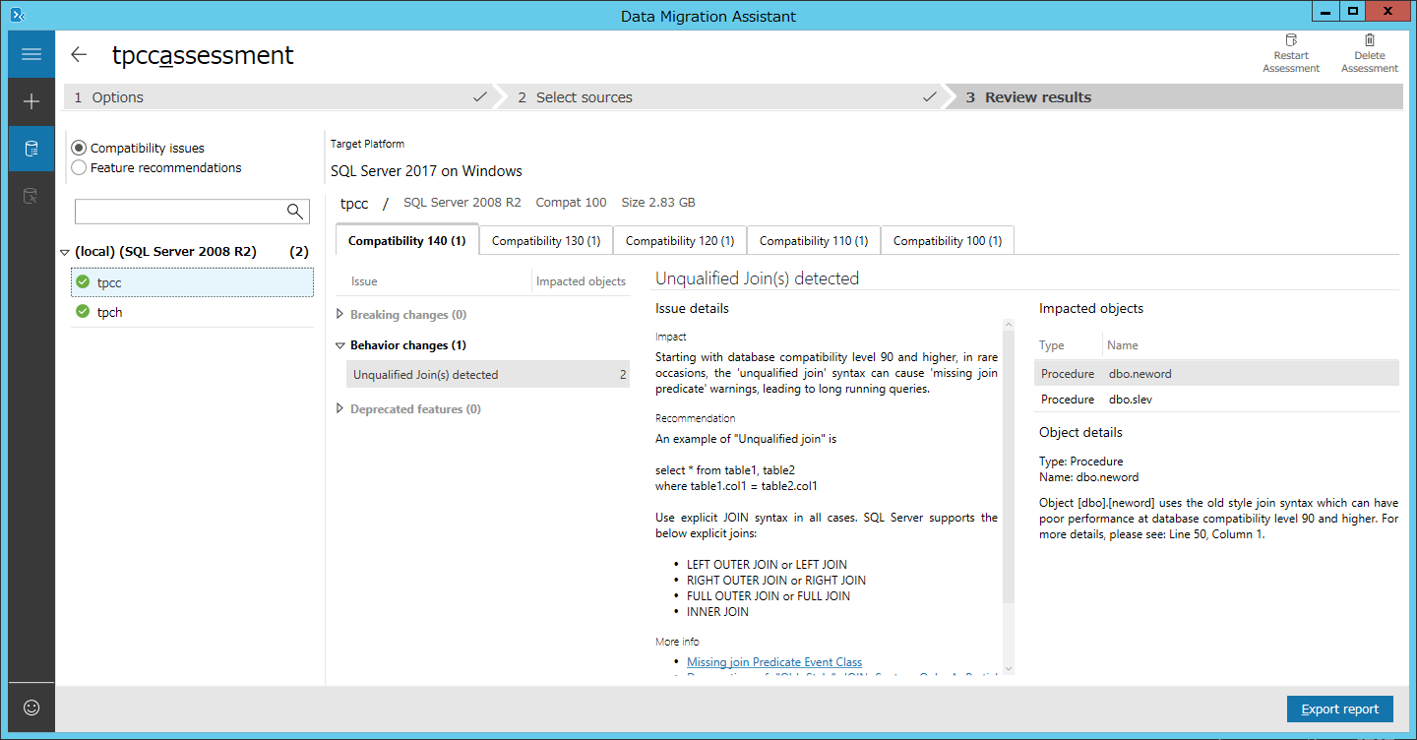Switch to Compatibility 100 (1) tab
1417x740 pixels.
click(948, 240)
